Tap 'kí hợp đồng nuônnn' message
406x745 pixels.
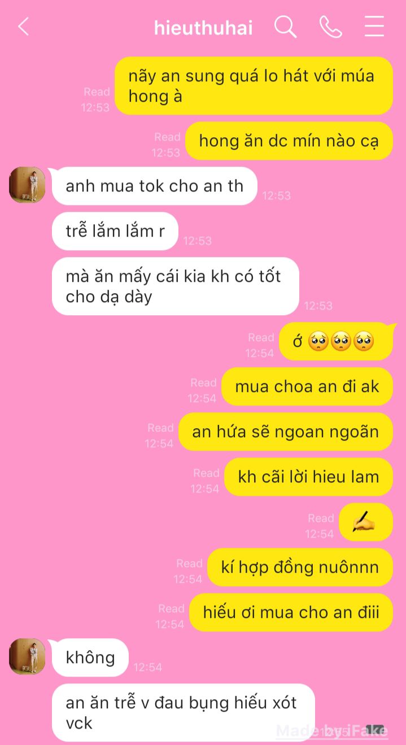point(300,568)
